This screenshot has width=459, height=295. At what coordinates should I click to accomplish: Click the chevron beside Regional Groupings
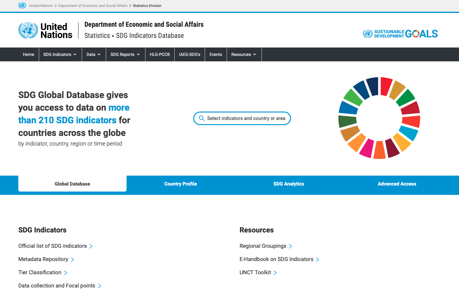click(x=290, y=246)
